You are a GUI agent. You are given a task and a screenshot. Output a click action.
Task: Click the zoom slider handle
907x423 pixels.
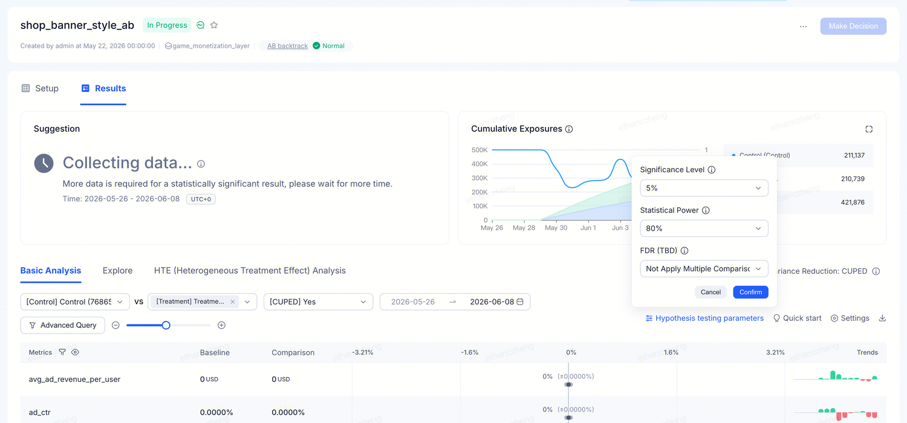tap(166, 325)
